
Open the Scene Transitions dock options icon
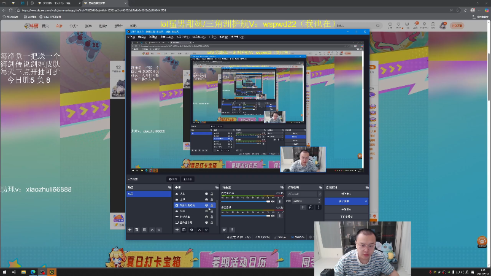320,187
